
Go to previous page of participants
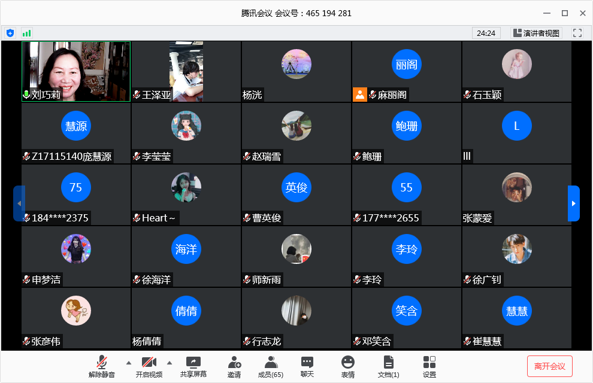pyautogui.click(x=19, y=203)
